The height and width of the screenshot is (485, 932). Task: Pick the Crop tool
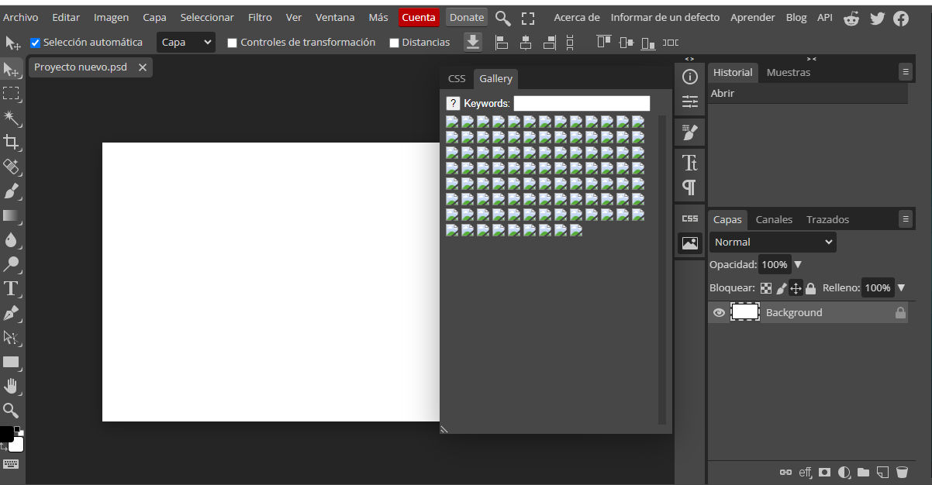click(12, 143)
